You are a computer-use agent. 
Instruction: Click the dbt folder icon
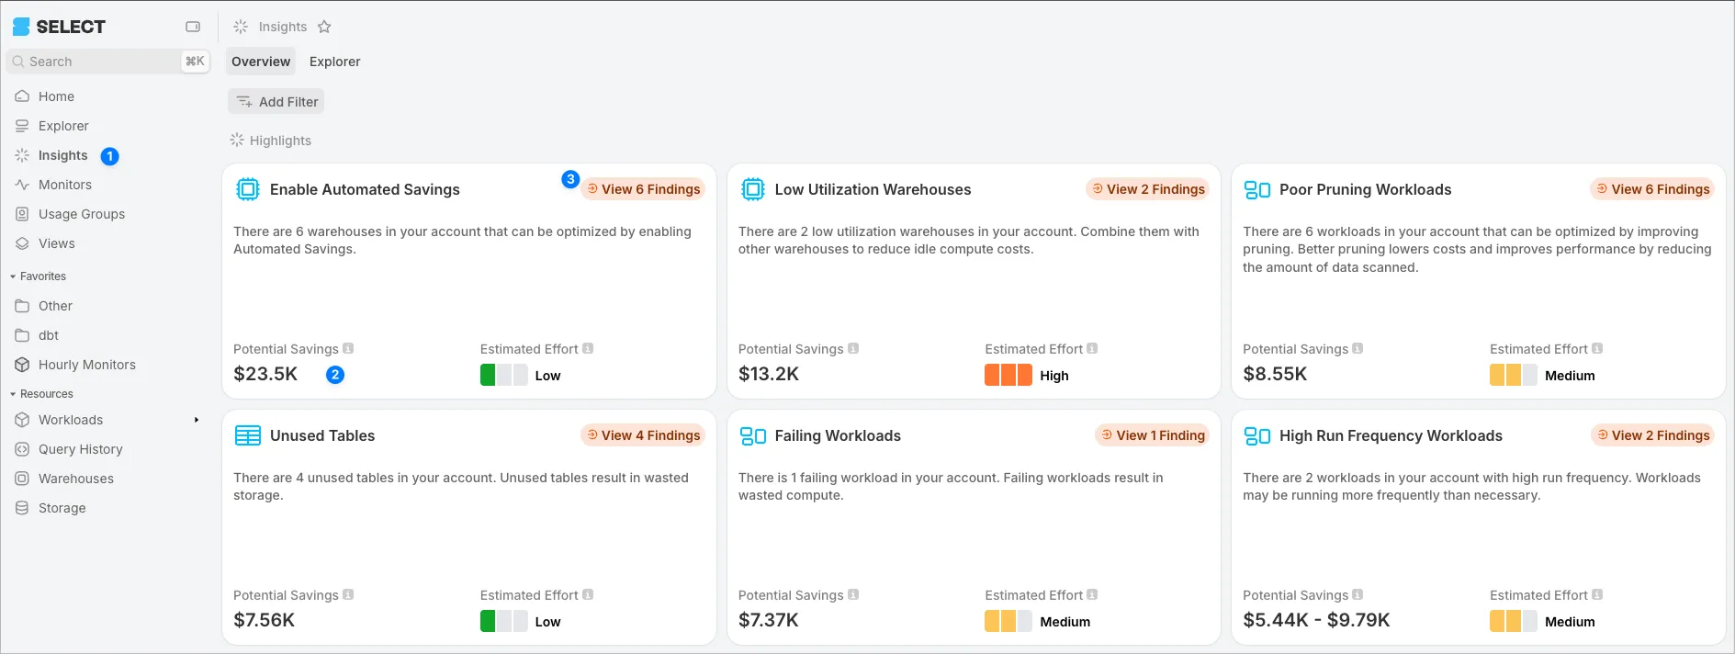22,335
